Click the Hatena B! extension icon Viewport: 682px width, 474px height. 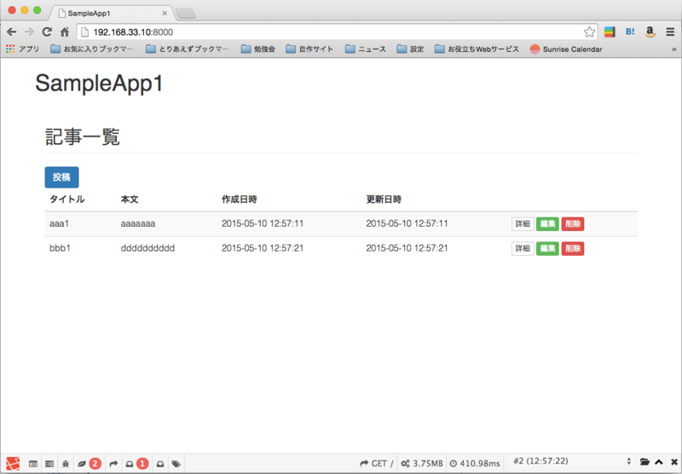tap(630, 32)
